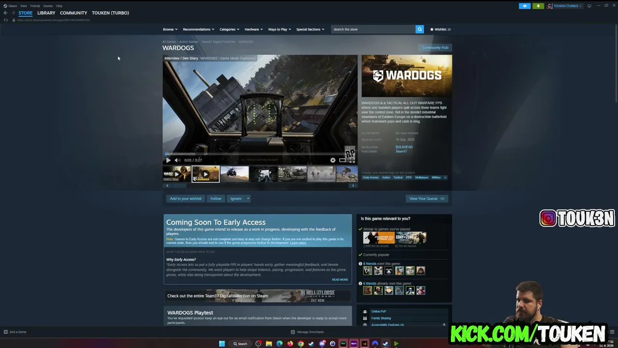Go forward with the navigation forward arrow
The height and width of the screenshot is (348, 618).
pyautogui.click(x=13, y=13)
